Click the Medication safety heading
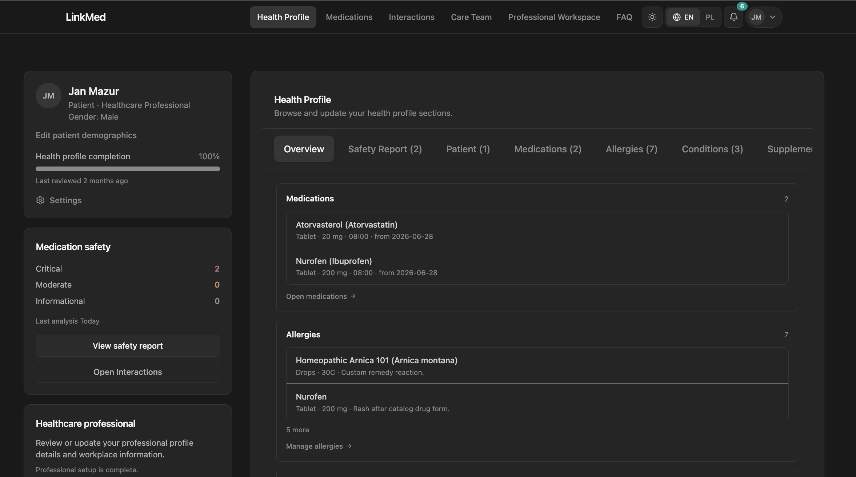 click(73, 247)
